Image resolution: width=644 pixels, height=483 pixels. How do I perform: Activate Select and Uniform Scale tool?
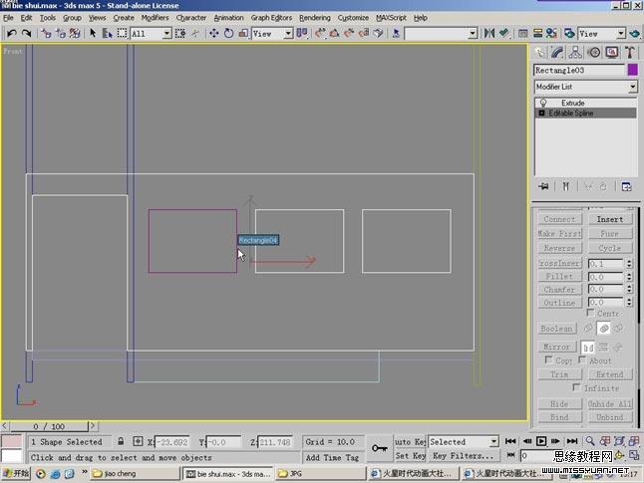pos(243,33)
